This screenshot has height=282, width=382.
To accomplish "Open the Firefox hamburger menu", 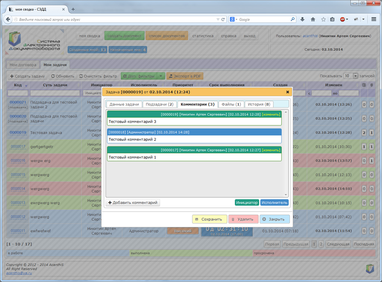I will pyautogui.click(x=374, y=19).
